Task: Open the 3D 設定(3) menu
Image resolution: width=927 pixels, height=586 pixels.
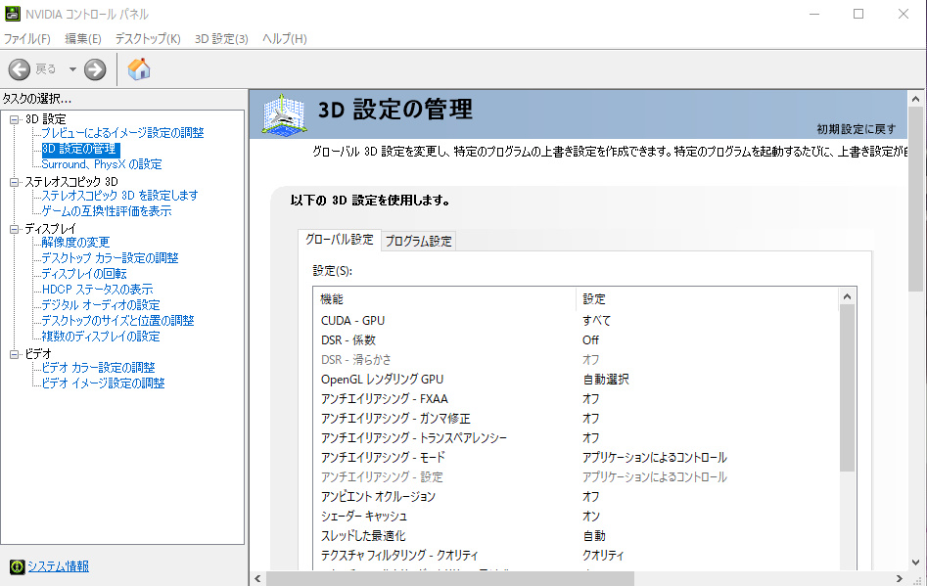Action: [x=221, y=39]
